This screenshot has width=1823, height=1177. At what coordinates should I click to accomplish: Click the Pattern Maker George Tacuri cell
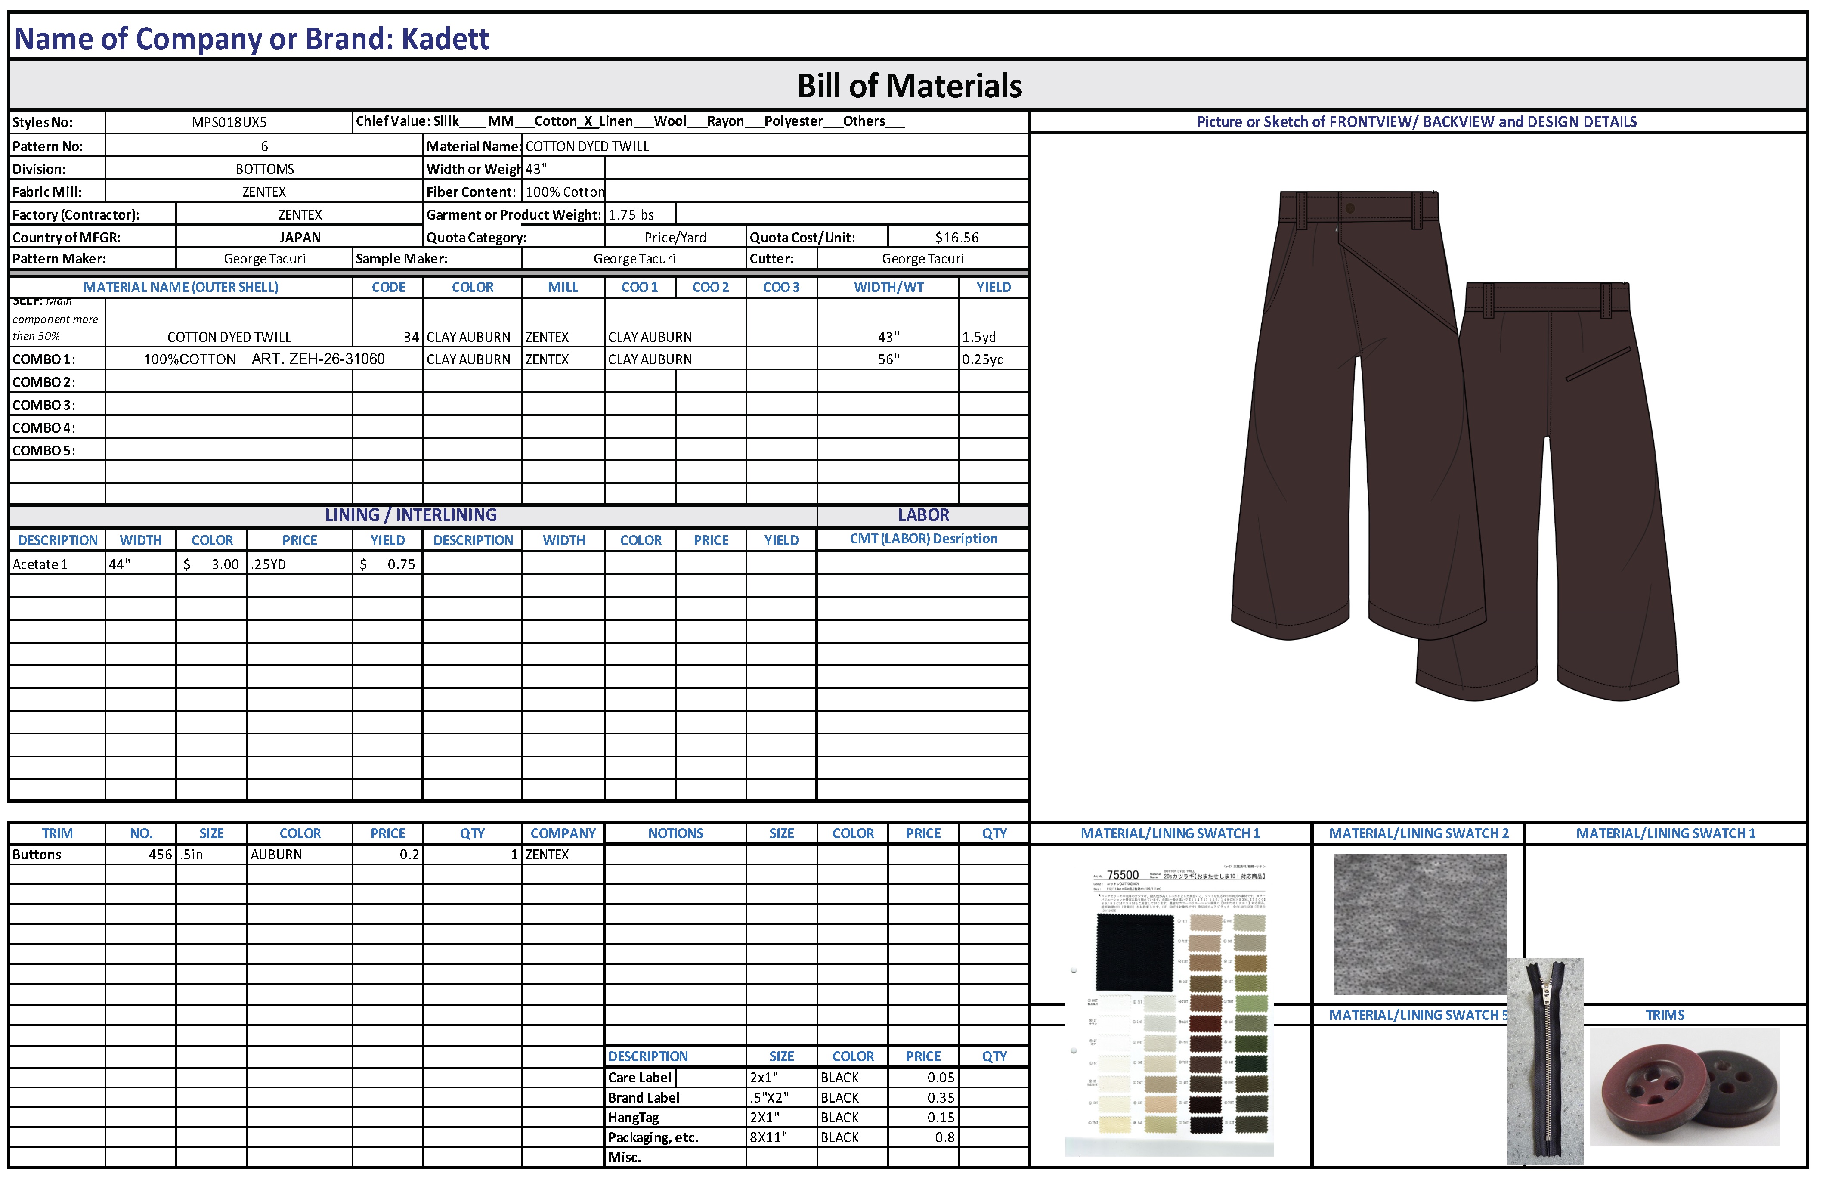[264, 259]
